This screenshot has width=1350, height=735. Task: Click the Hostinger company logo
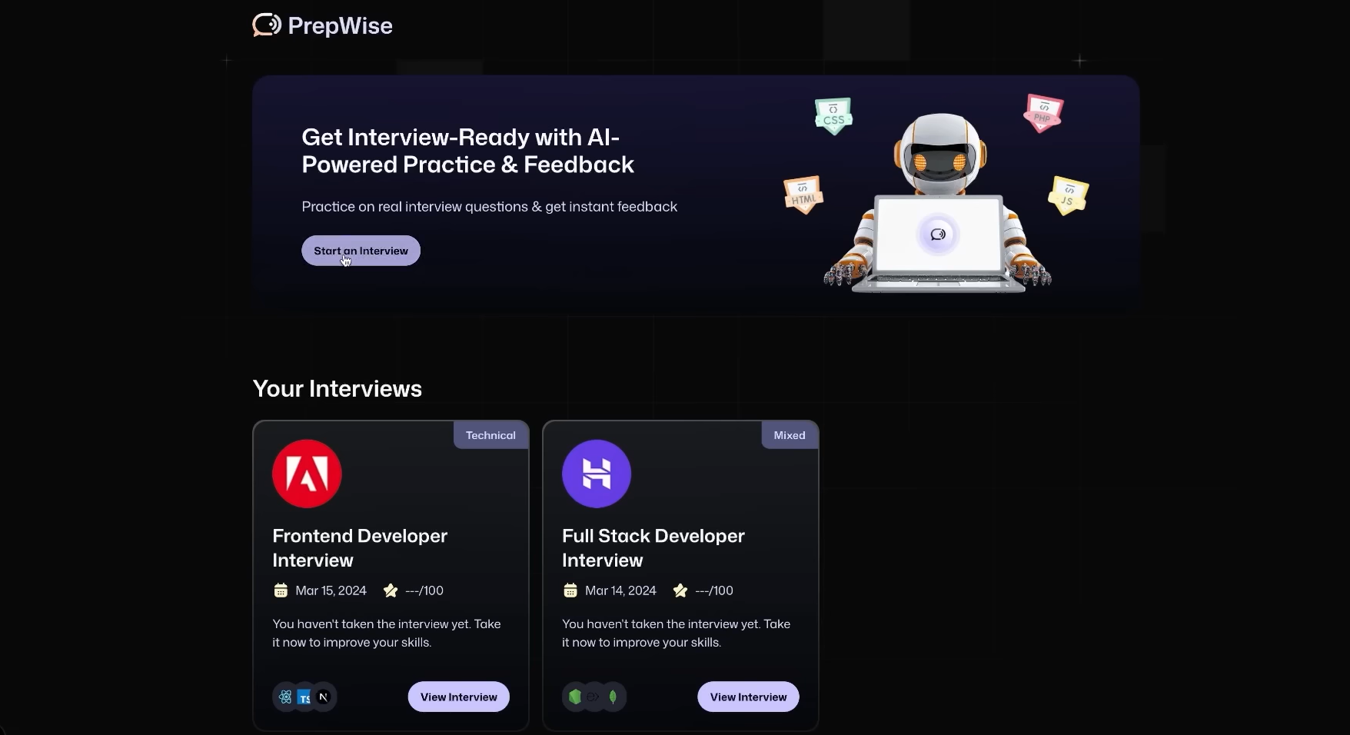(597, 474)
